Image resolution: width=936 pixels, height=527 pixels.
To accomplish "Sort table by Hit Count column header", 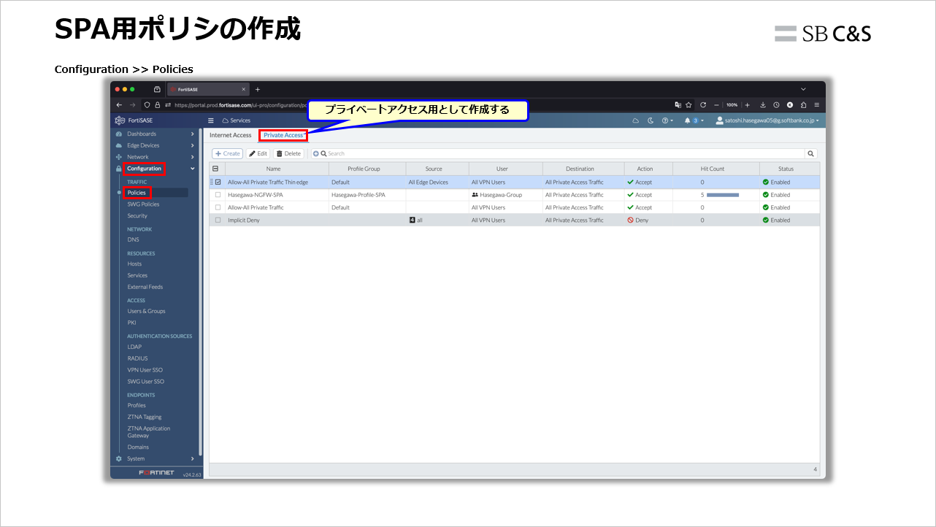I will [x=713, y=169].
